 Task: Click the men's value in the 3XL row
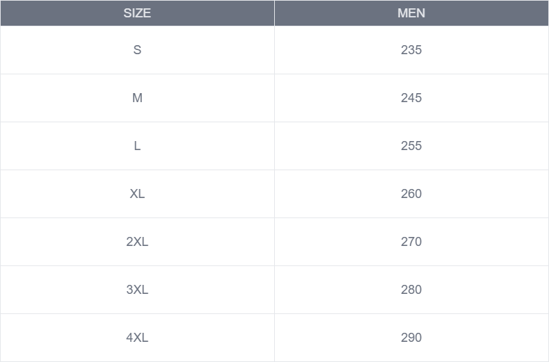pos(411,290)
